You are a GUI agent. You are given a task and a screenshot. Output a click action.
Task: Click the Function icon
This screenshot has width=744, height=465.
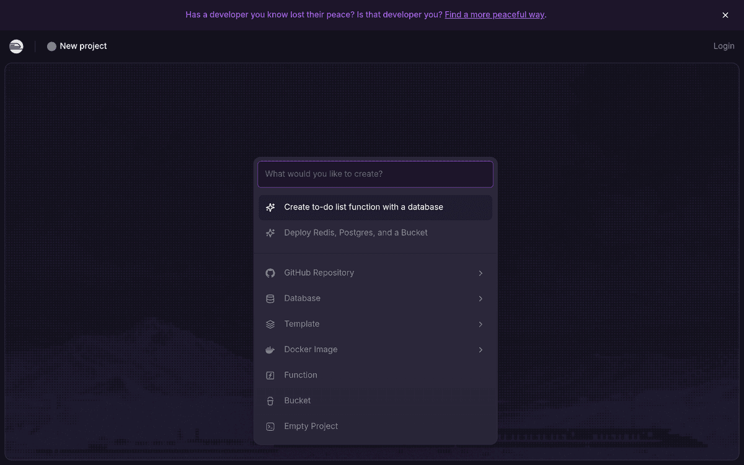[x=270, y=375]
